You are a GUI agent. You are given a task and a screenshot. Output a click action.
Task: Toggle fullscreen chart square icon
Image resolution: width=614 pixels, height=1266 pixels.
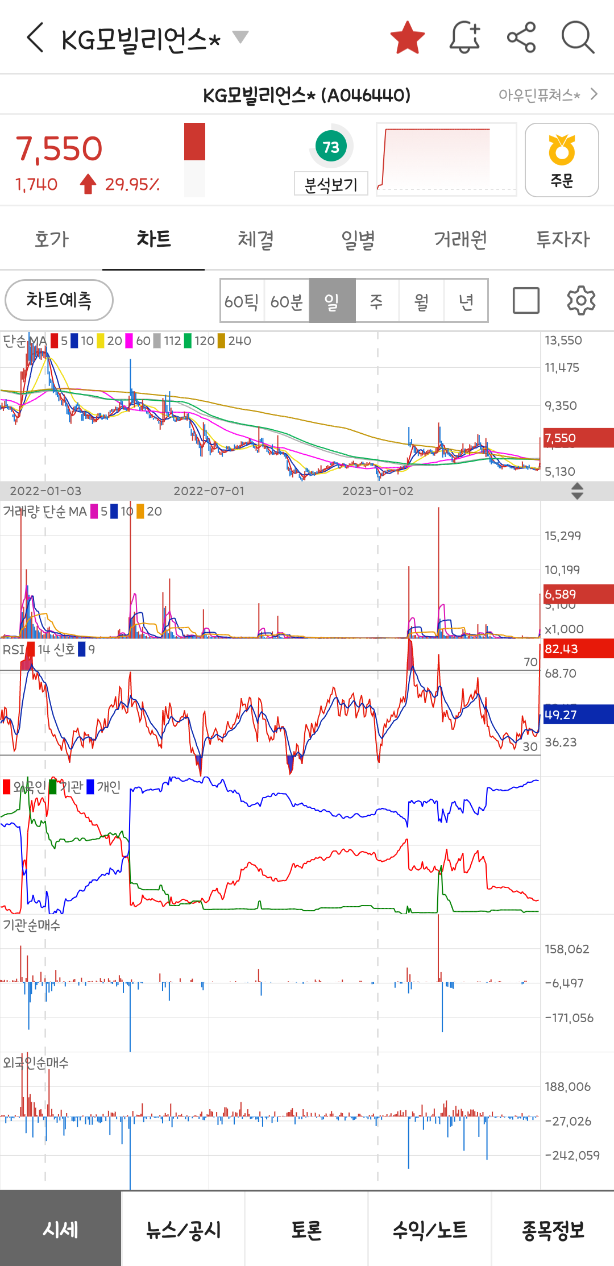click(526, 300)
